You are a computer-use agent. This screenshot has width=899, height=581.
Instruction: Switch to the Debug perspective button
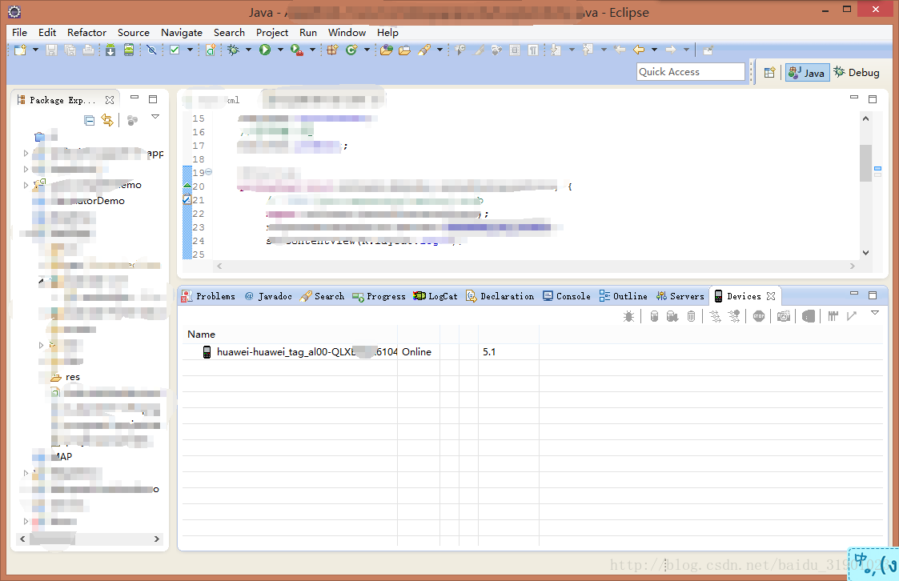pyautogui.click(x=857, y=73)
